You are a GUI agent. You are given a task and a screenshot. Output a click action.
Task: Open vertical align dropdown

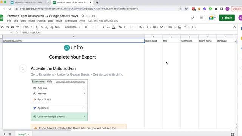coord(149,27)
